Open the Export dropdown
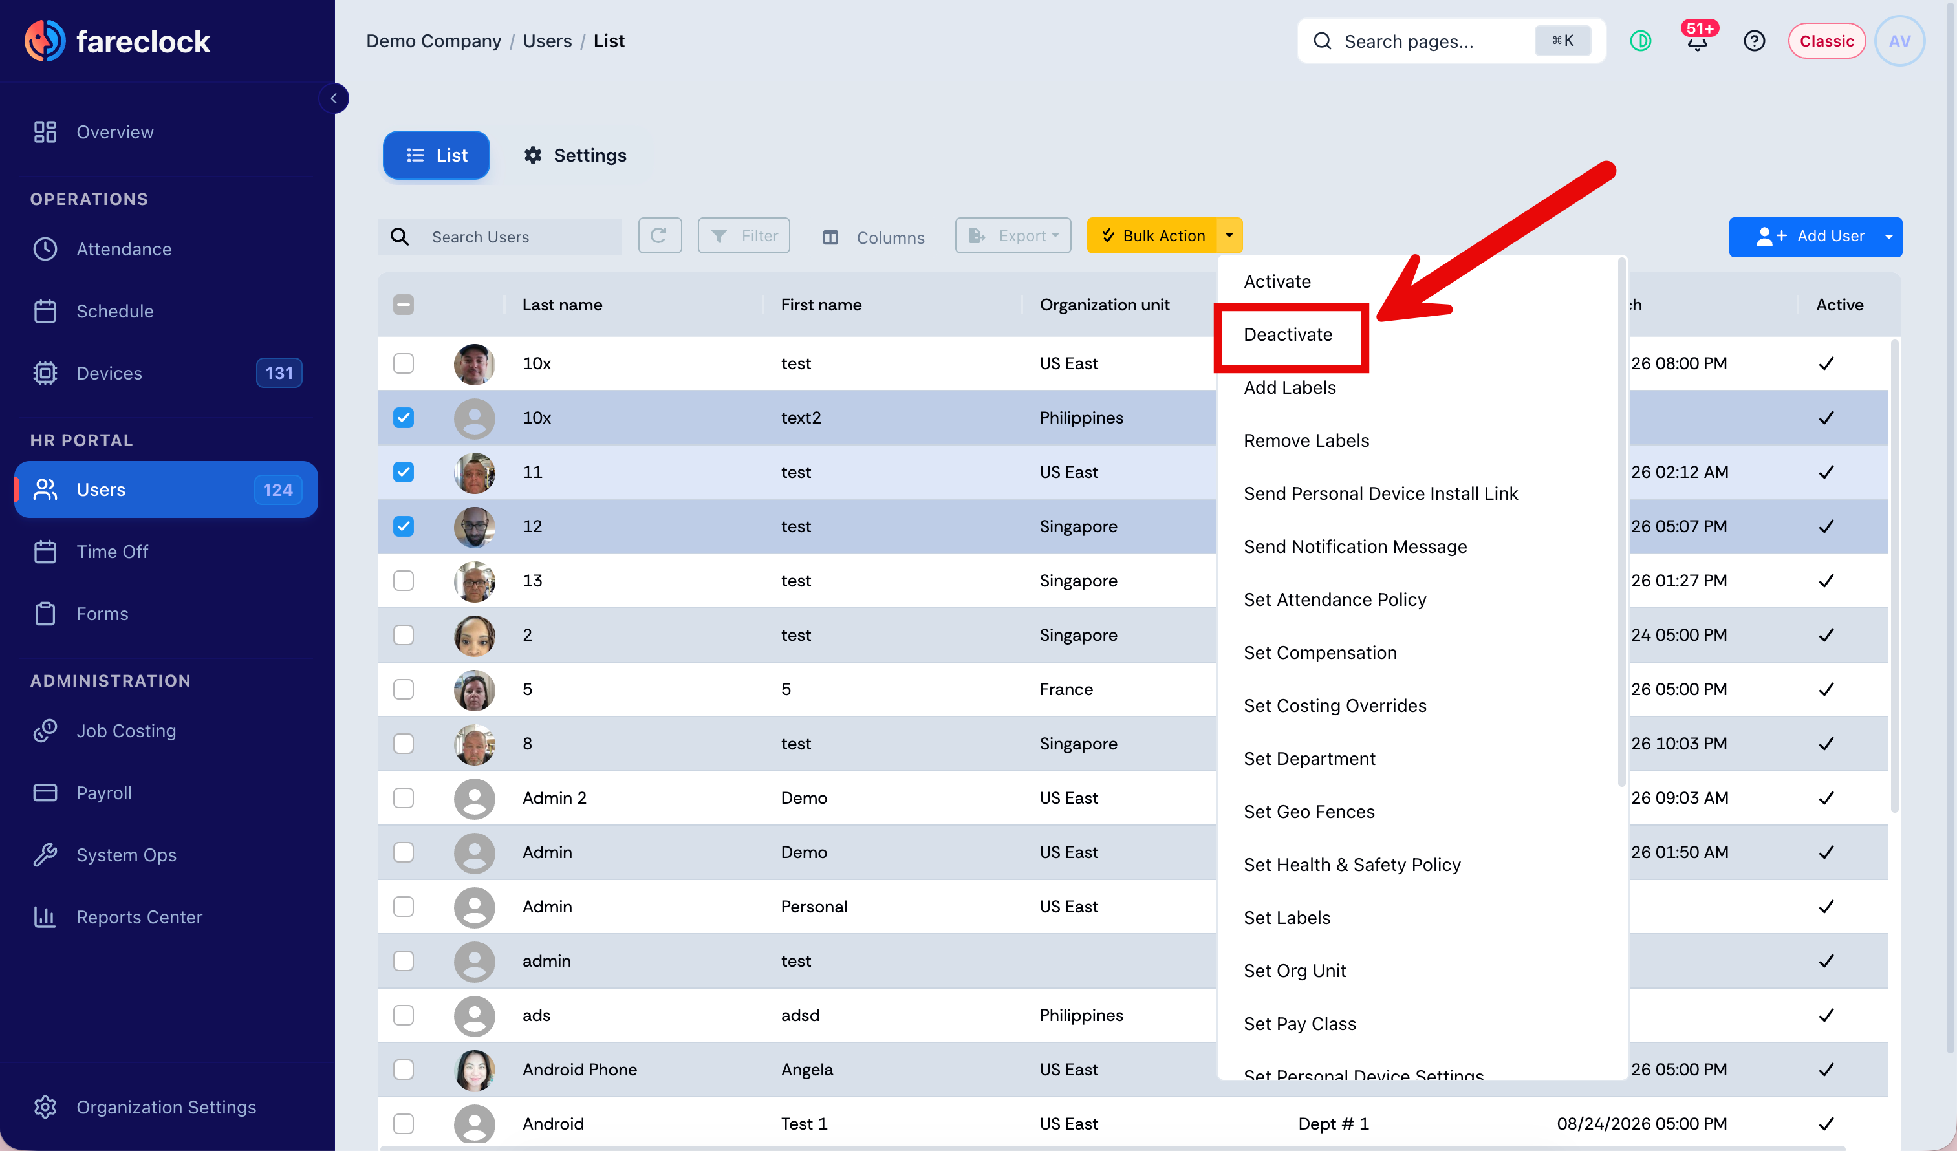 (x=1013, y=235)
